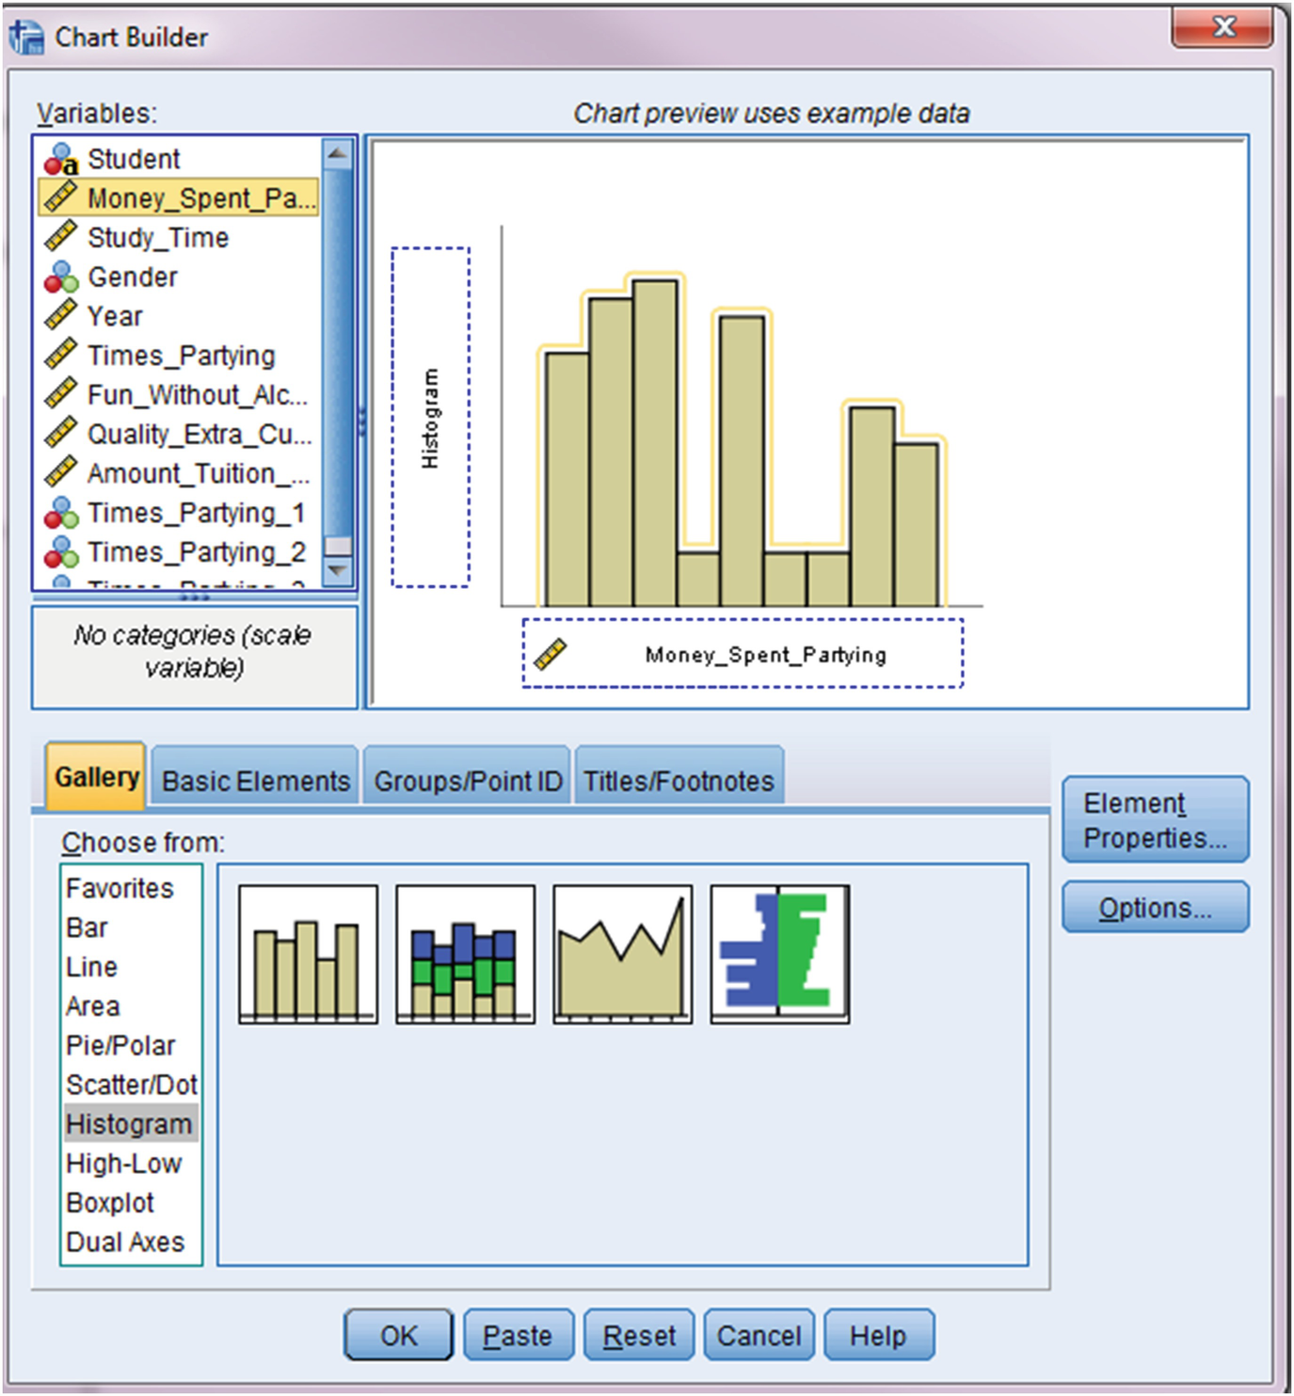Image resolution: width=1294 pixels, height=1396 pixels.
Task: Open Element Properties dialog
Action: (x=1156, y=819)
